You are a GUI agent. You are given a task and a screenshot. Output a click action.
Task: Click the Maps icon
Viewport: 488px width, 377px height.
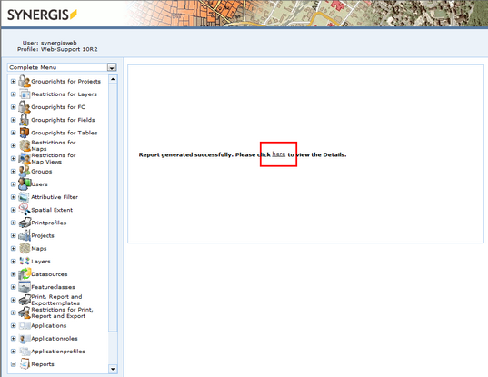click(25, 248)
